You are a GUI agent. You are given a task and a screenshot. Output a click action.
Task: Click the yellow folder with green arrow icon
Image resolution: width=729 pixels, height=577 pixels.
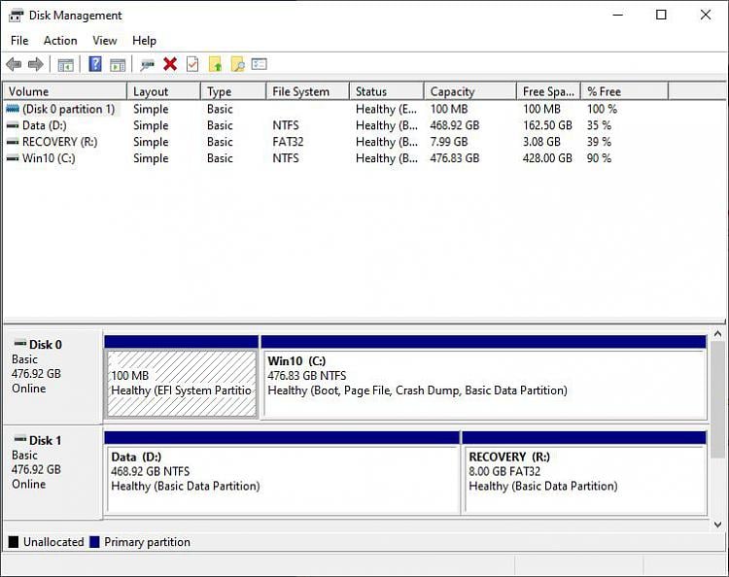coord(215,64)
